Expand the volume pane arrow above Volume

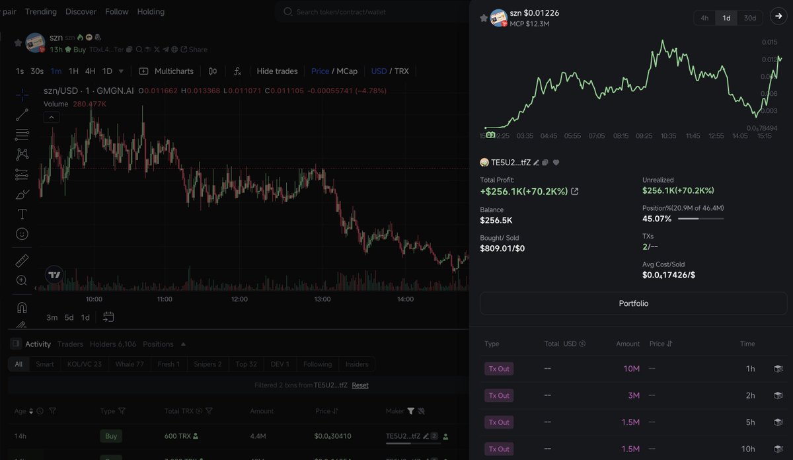click(52, 117)
